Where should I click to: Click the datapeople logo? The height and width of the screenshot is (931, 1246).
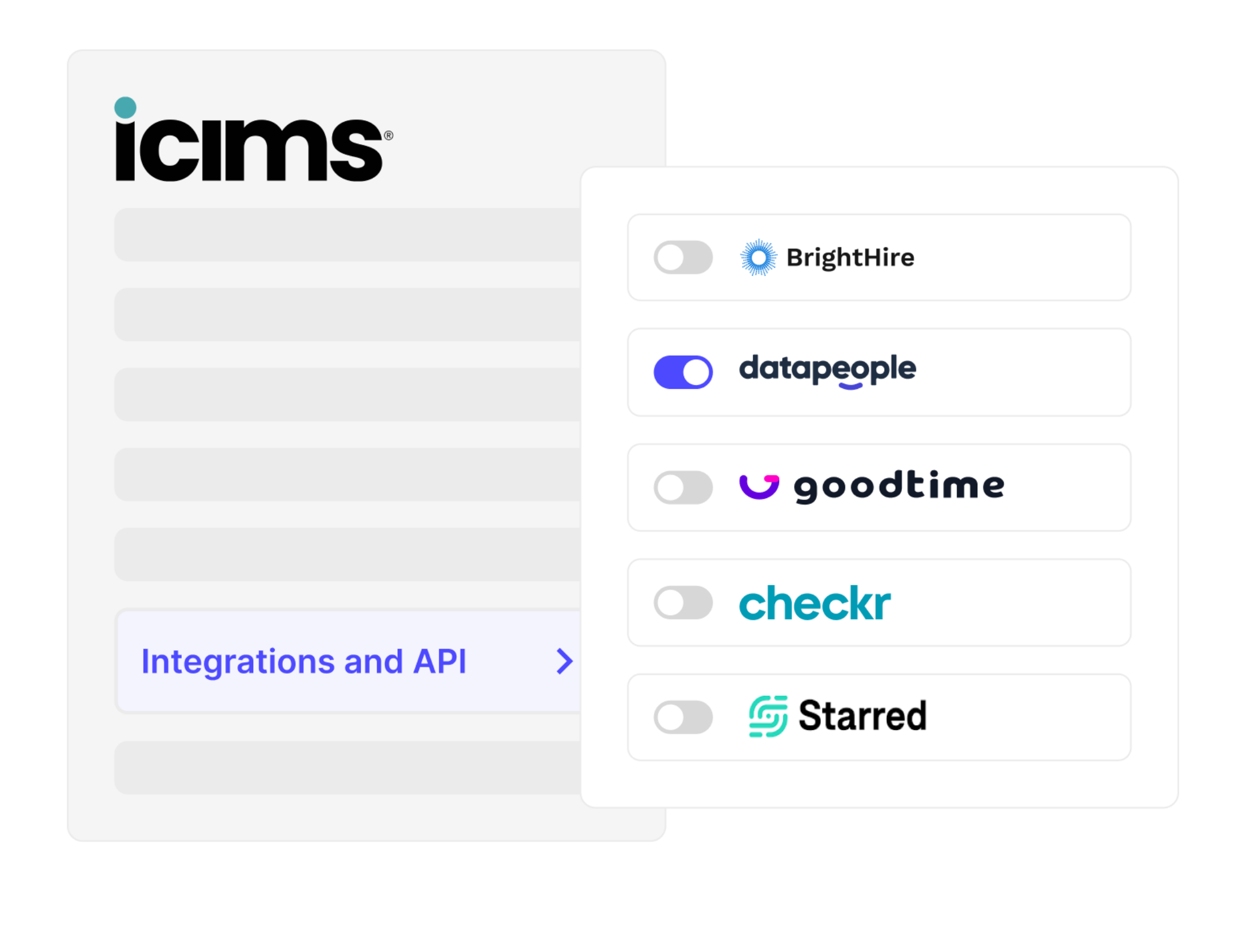click(827, 370)
